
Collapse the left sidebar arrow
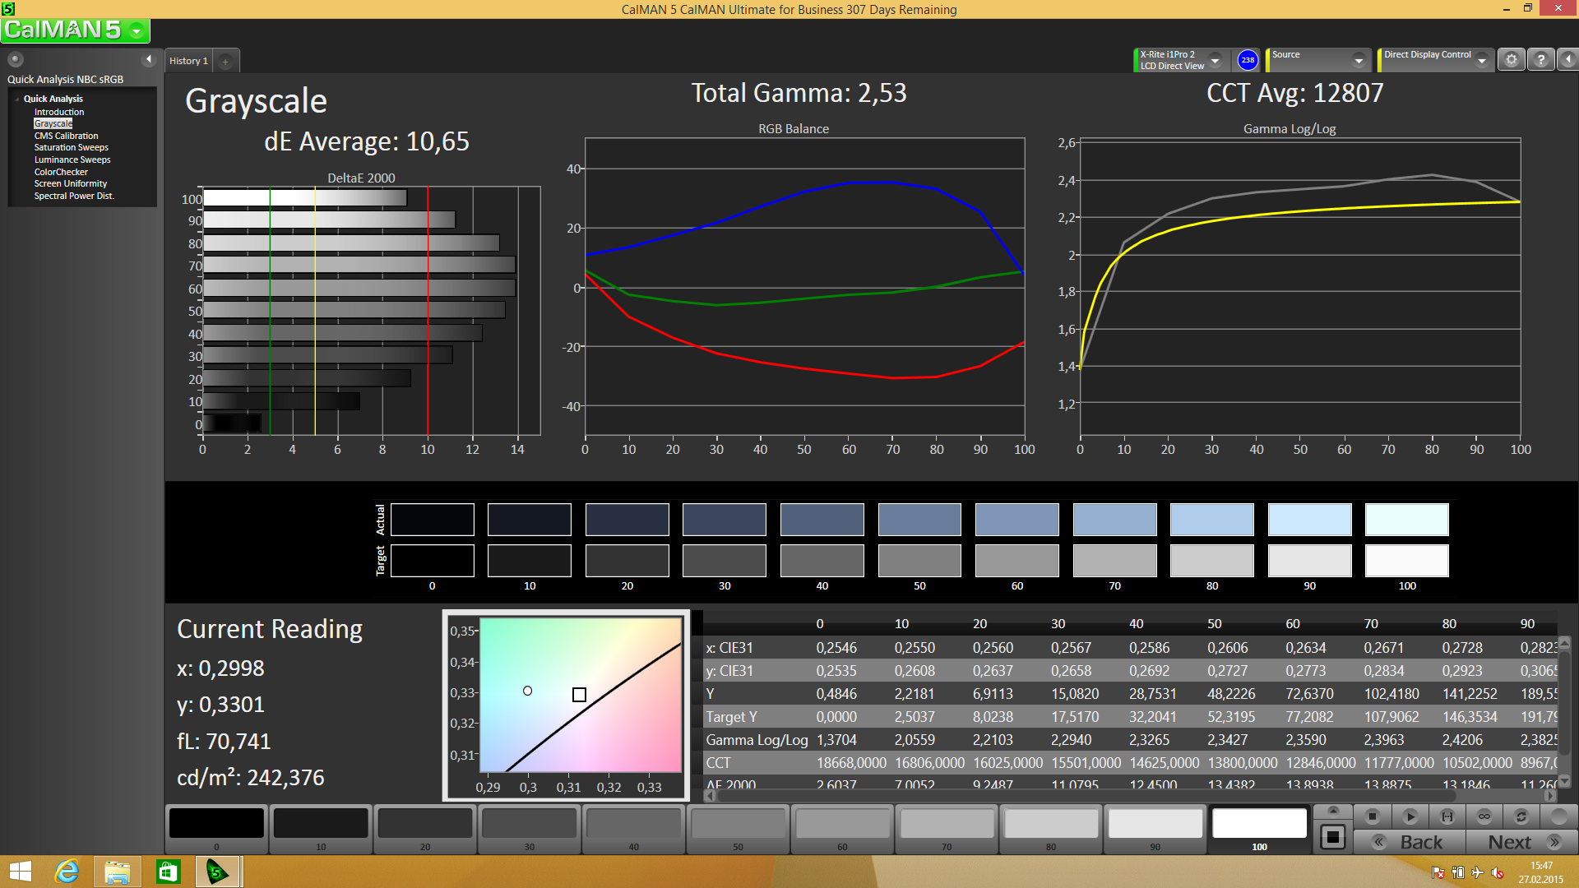point(149,59)
